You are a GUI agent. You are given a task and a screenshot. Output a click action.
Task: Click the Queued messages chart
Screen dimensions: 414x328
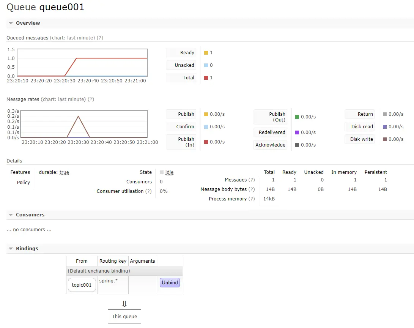tap(82, 63)
